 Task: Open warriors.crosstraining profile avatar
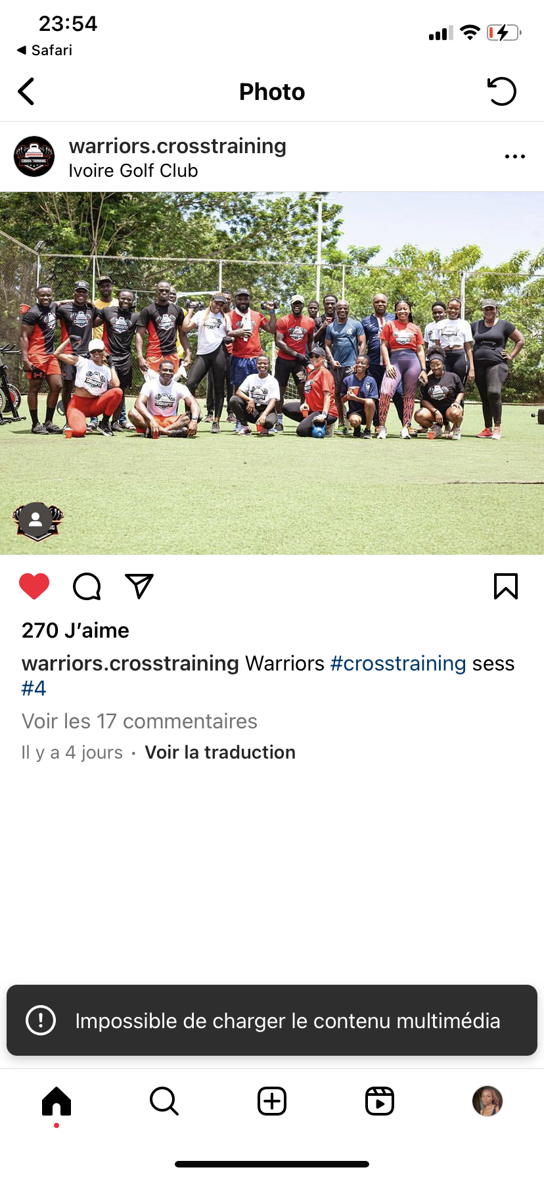click(34, 156)
